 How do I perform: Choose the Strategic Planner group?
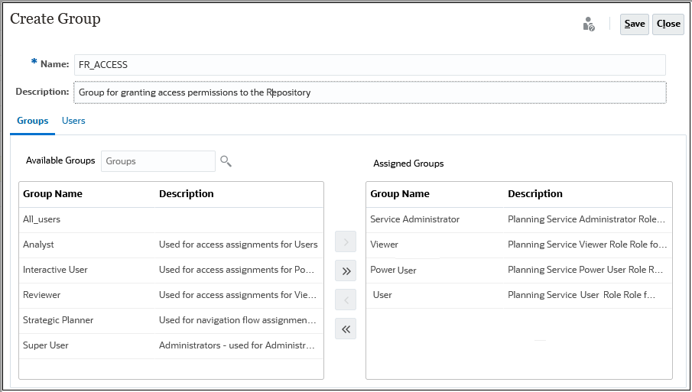coord(58,320)
